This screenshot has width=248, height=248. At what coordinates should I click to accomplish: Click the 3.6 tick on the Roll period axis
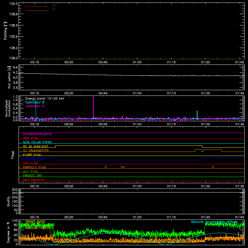point(15,87)
